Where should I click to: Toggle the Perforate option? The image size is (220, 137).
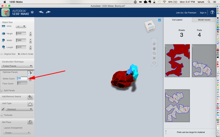coord(2,115)
